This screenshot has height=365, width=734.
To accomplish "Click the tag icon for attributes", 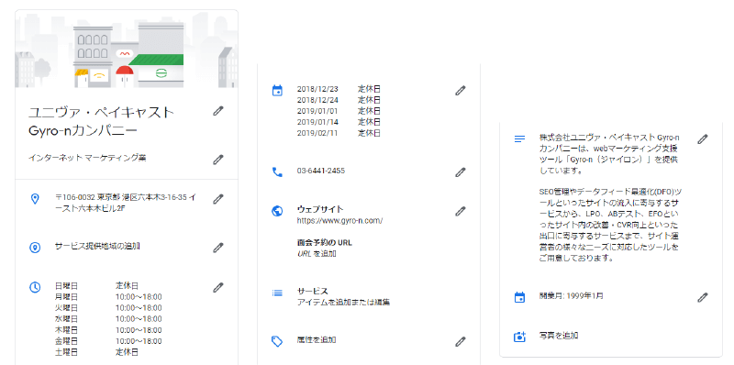I will (277, 341).
